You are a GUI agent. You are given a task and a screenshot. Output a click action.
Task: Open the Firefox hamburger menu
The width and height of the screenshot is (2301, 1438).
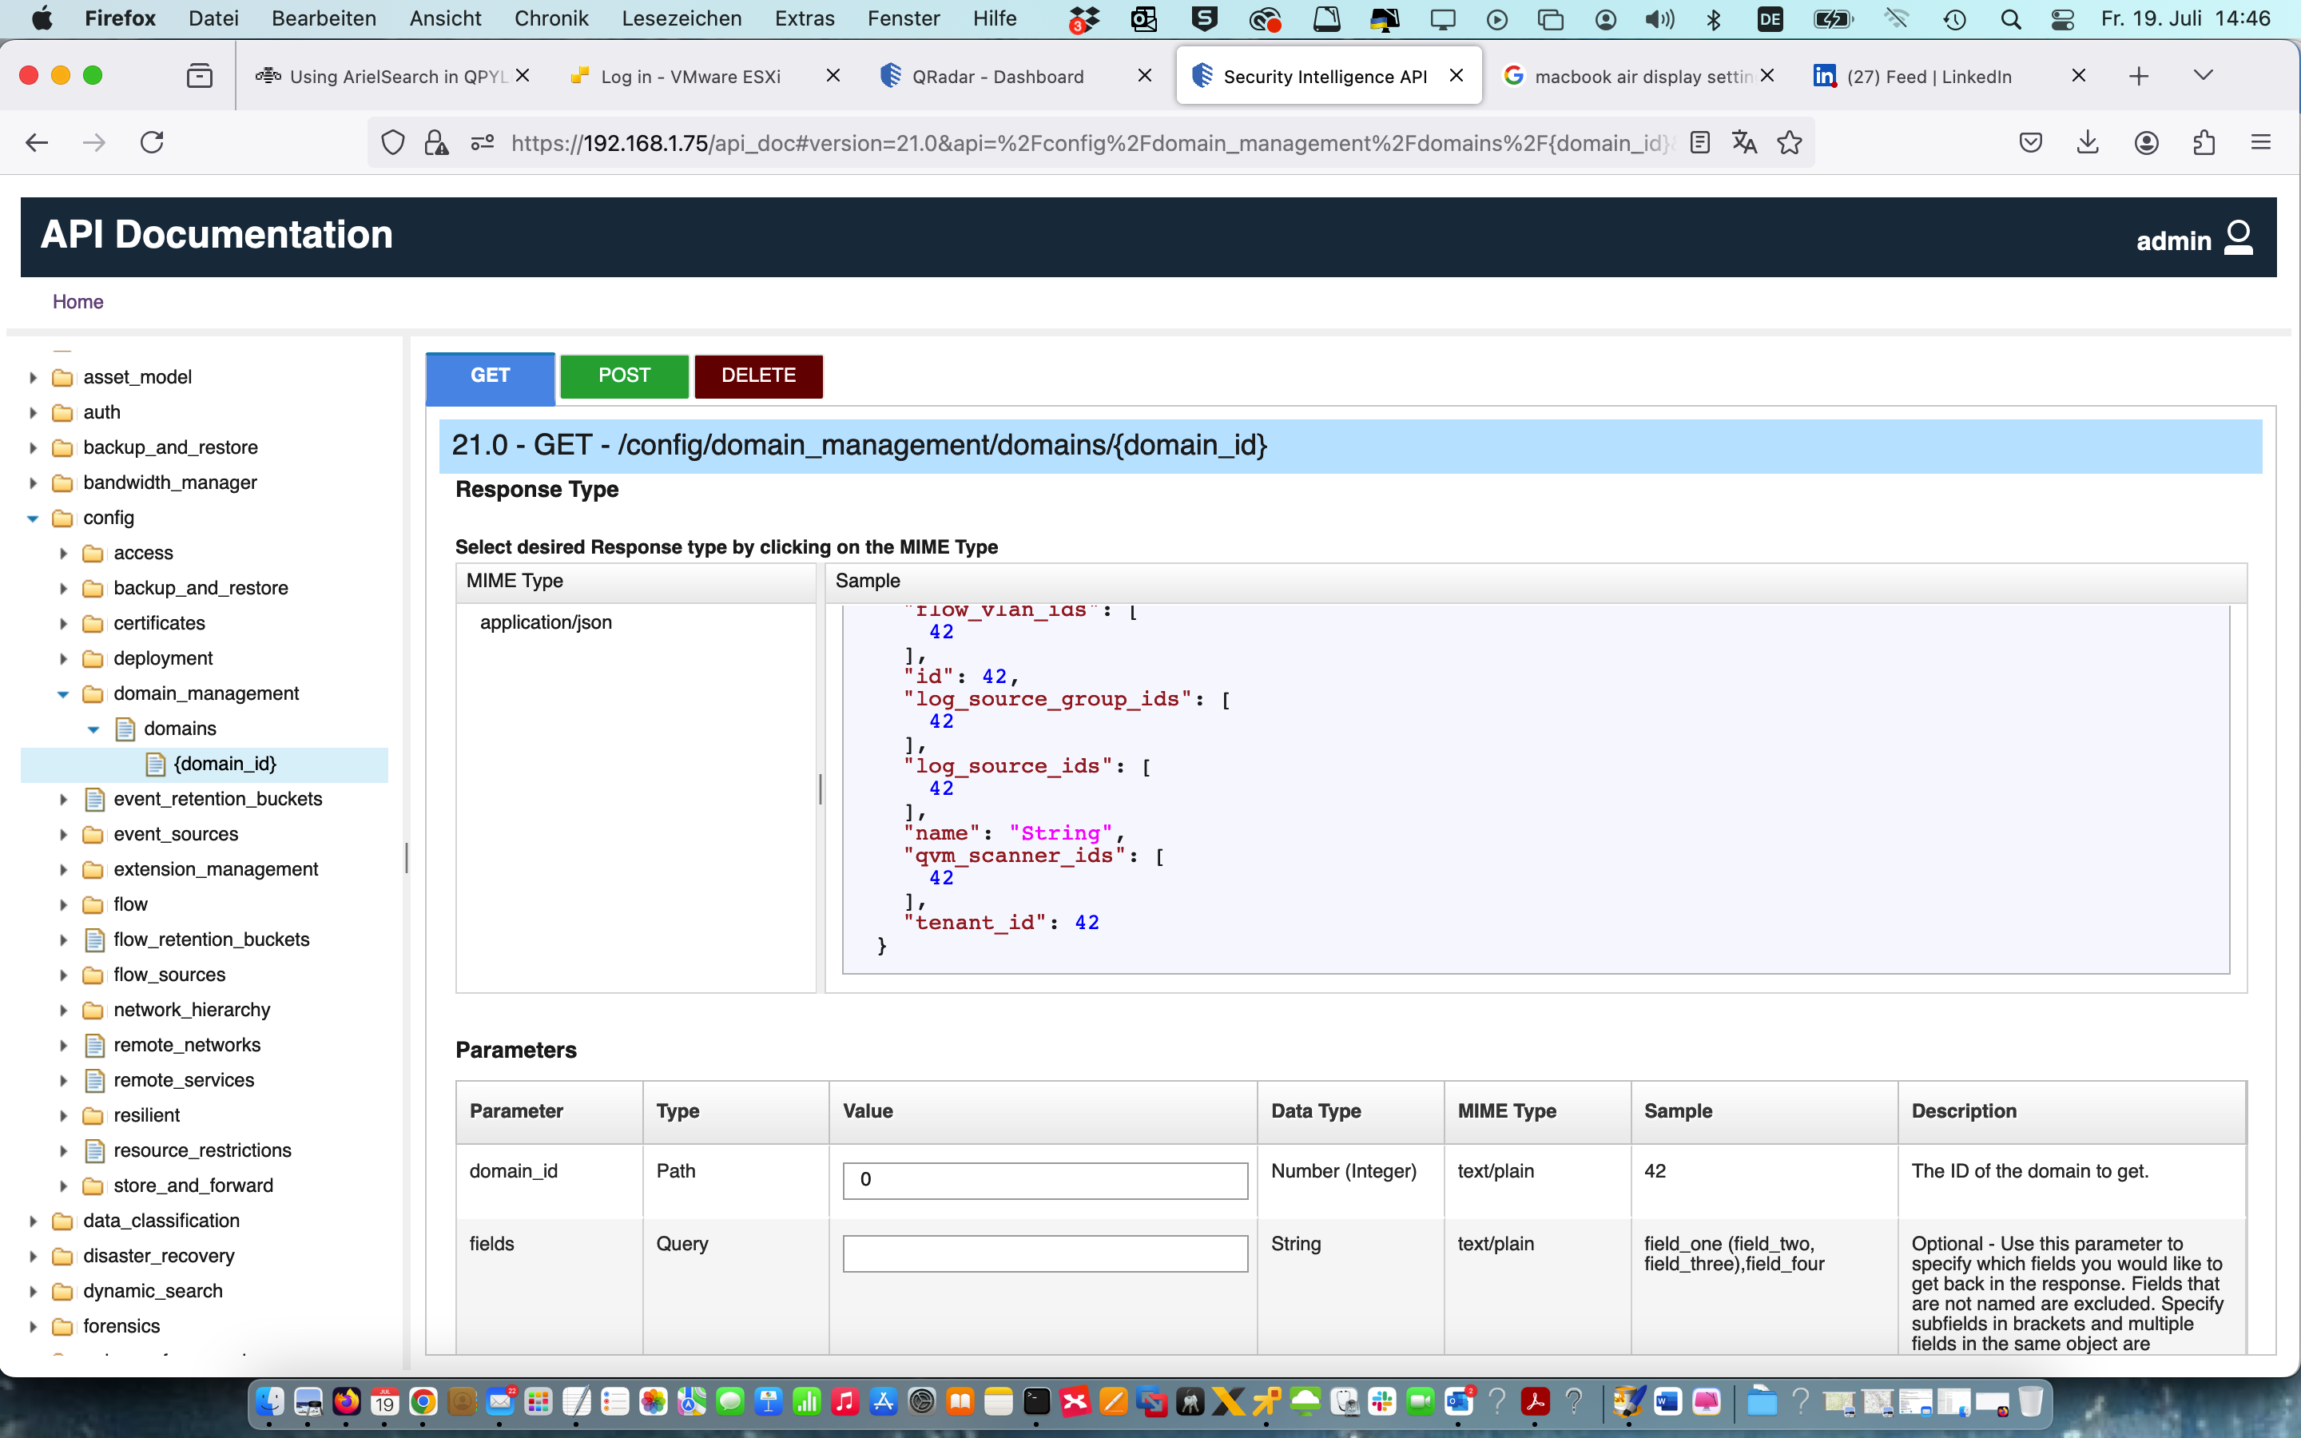point(2261,143)
